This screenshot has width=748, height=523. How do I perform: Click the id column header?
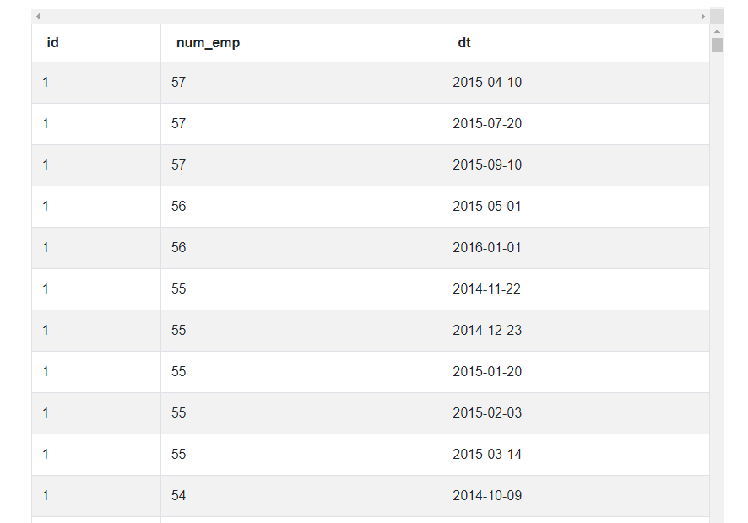tap(53, 43)
